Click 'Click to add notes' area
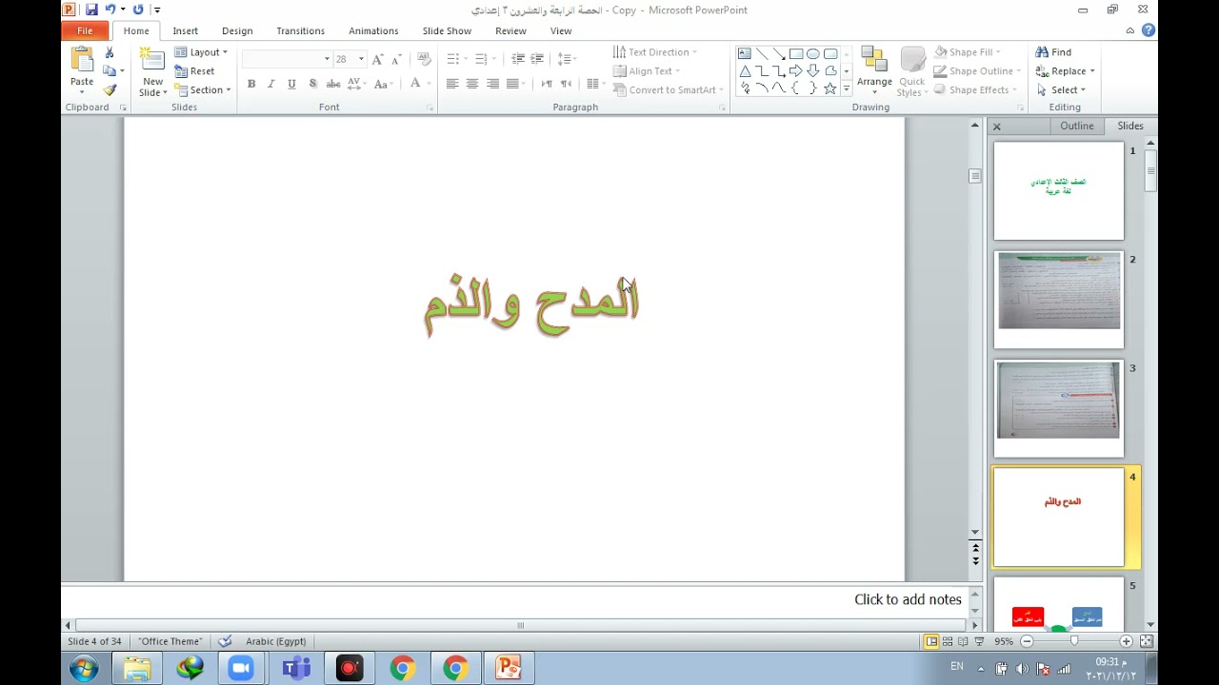The height and width of the screenshot is (685, 1219). pyautogui.click(x=908, y=599)
